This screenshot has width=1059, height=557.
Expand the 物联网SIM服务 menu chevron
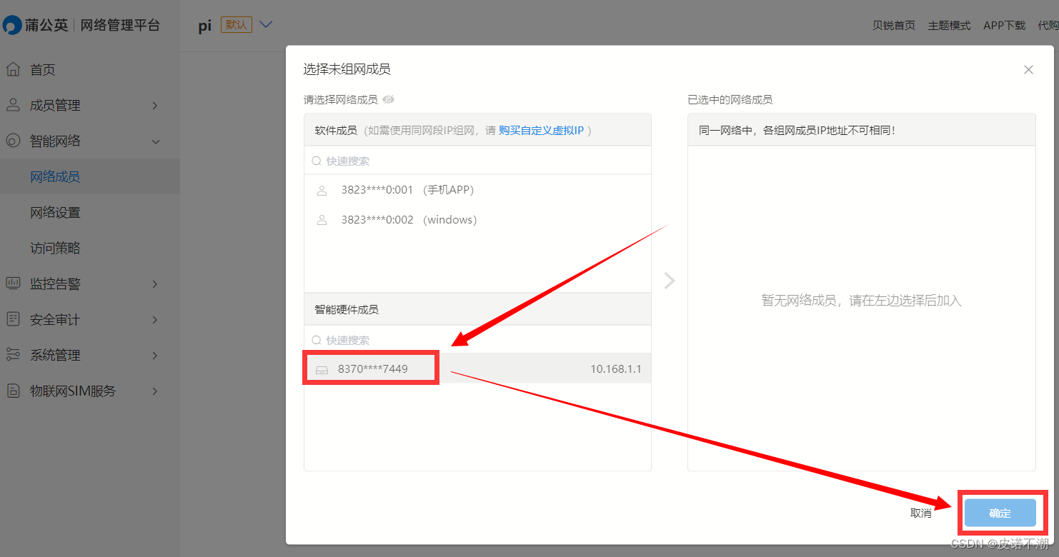click(155, 391)
